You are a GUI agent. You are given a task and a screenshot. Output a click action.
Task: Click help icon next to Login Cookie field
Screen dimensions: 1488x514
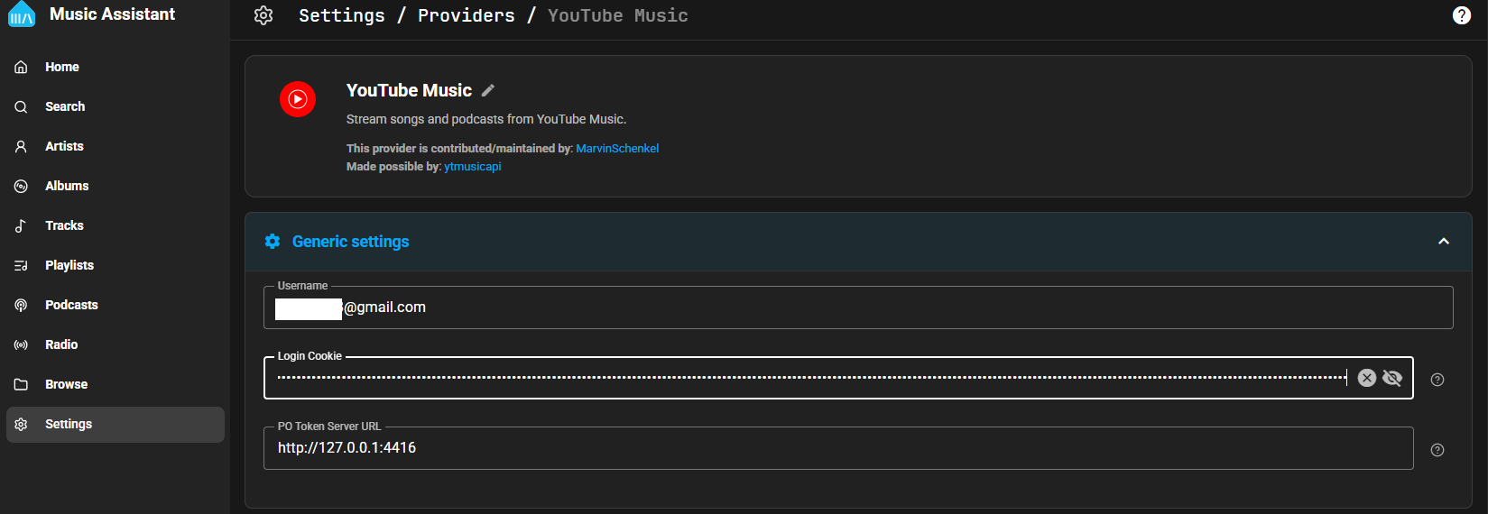tap(1437, 380)
